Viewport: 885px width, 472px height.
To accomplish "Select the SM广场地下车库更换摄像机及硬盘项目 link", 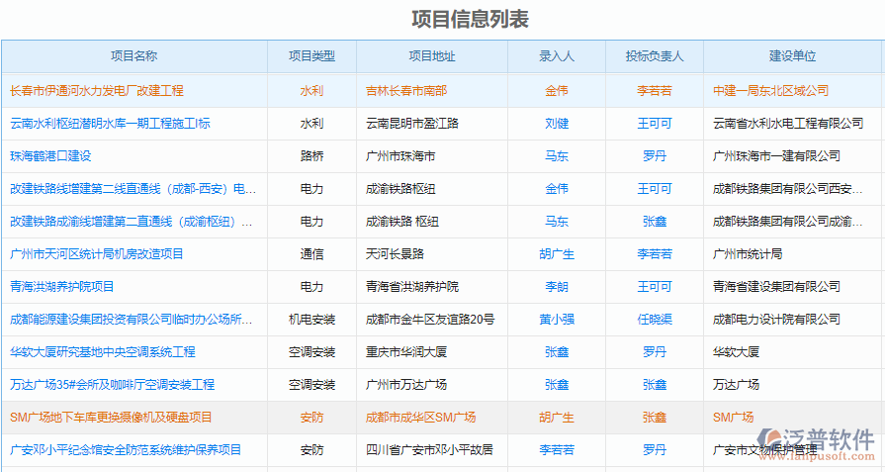I will point(111,418).
